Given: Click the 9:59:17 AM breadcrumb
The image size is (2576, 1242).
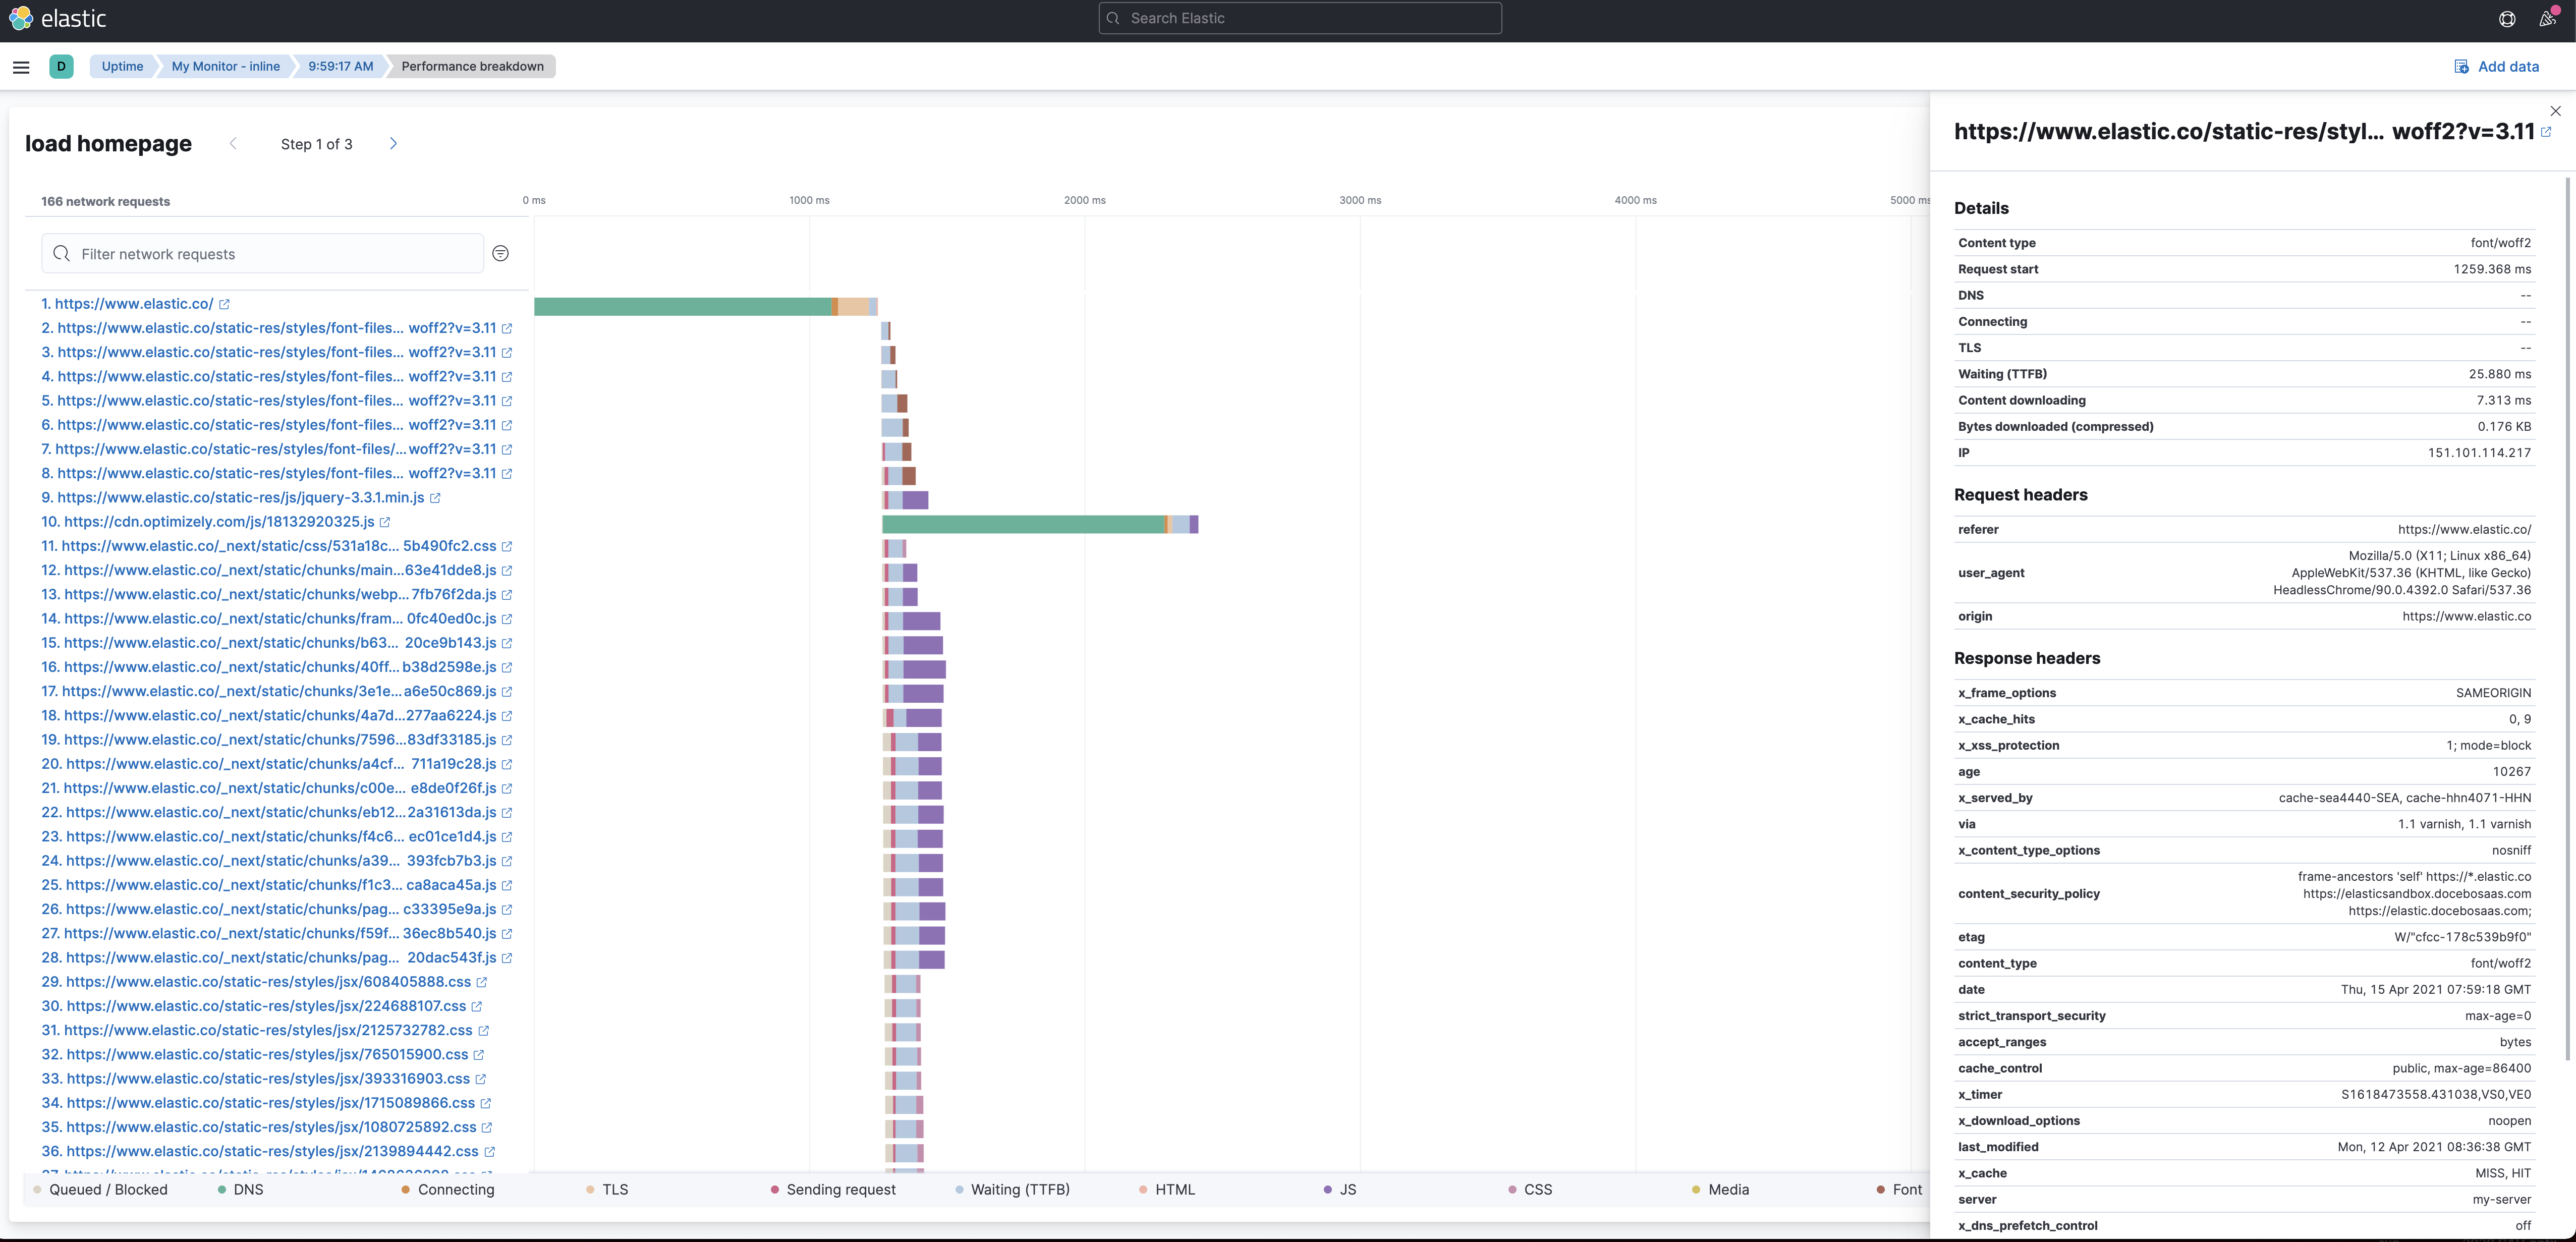Looking at the screenshot, I should pos(340,67).
